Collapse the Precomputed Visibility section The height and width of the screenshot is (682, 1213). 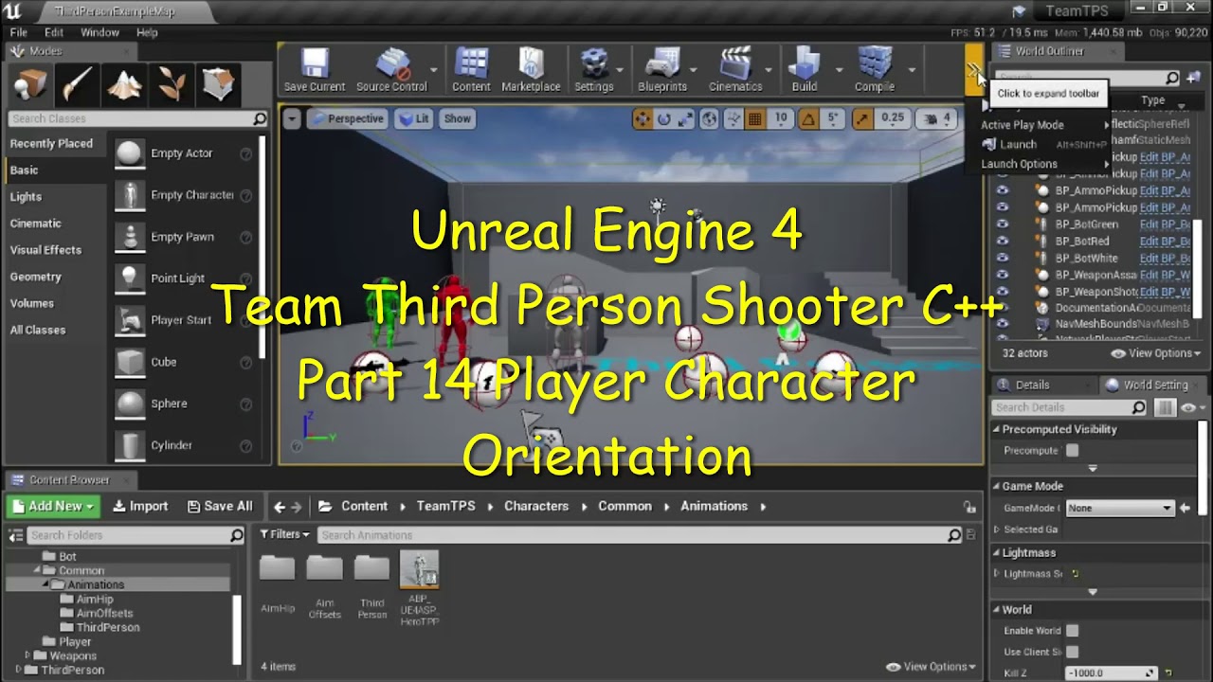pyautogui.click(x=997, y=429)
